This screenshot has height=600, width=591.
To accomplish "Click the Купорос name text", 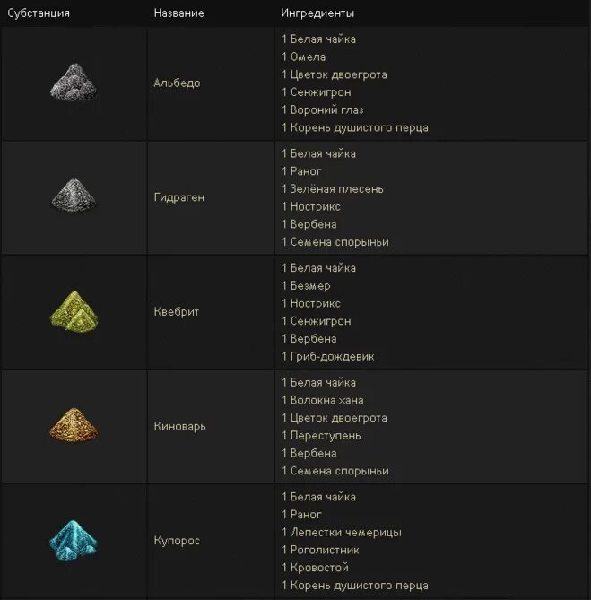I will pos(177,541).
